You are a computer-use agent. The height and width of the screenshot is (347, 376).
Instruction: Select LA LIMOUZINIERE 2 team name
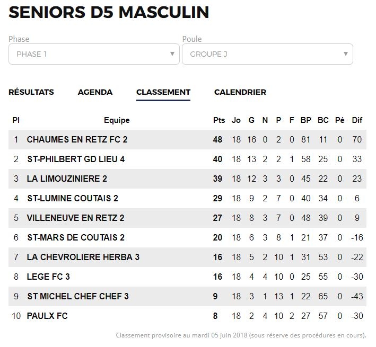[67, 179]
